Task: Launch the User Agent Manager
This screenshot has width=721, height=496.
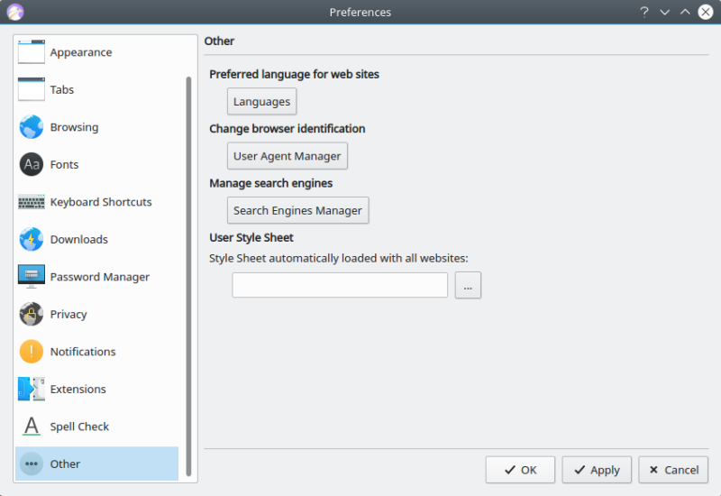Action: (x=287, y=156)
